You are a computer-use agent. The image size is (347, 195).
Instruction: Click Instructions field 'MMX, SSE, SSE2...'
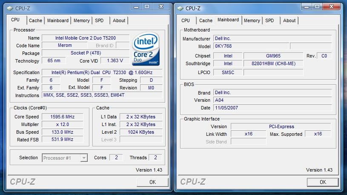[102, 95]
